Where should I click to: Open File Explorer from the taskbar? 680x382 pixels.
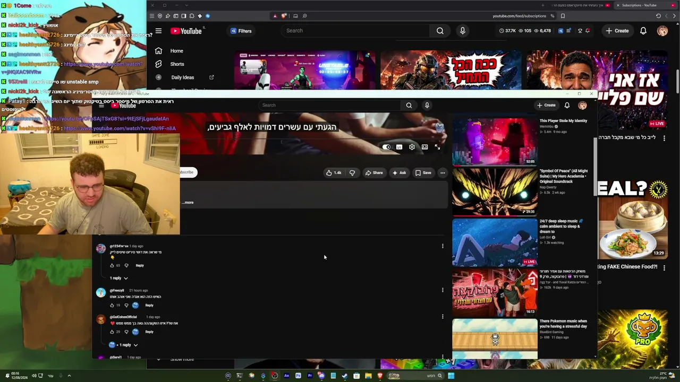368,376
